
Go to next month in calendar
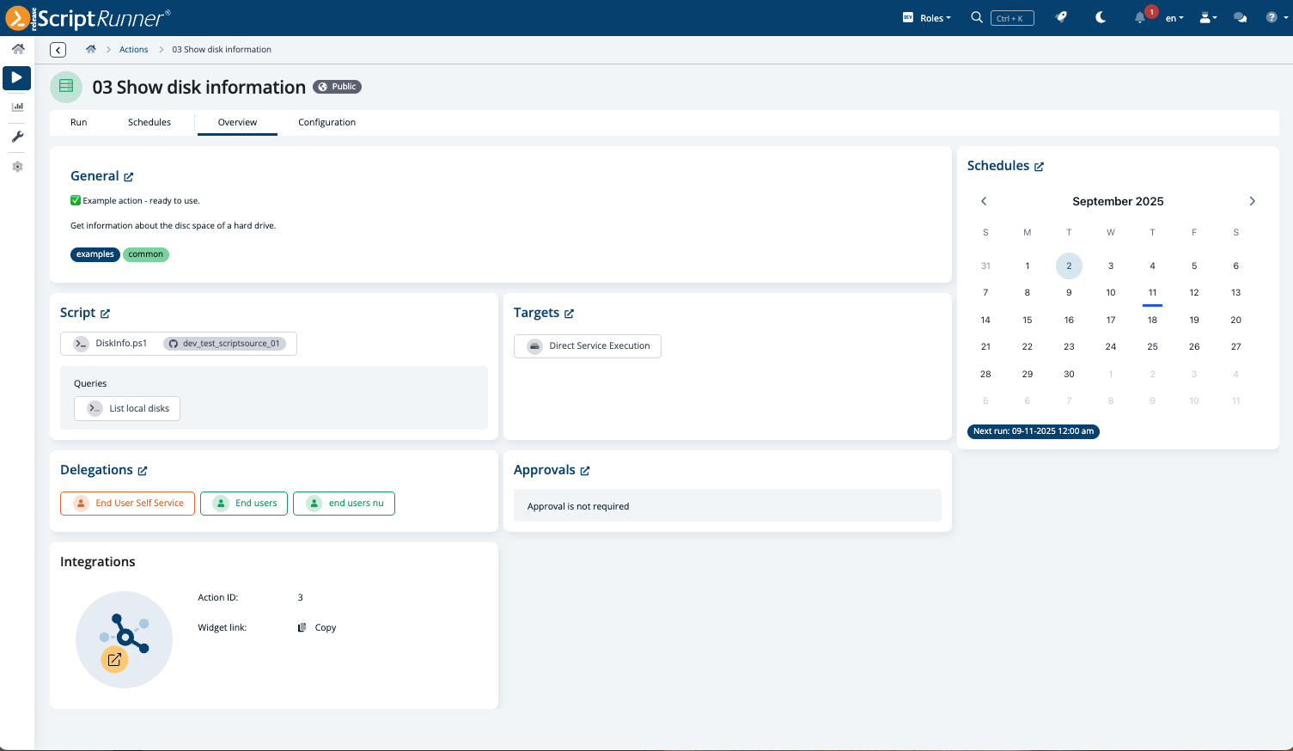tap(1253, 201)
